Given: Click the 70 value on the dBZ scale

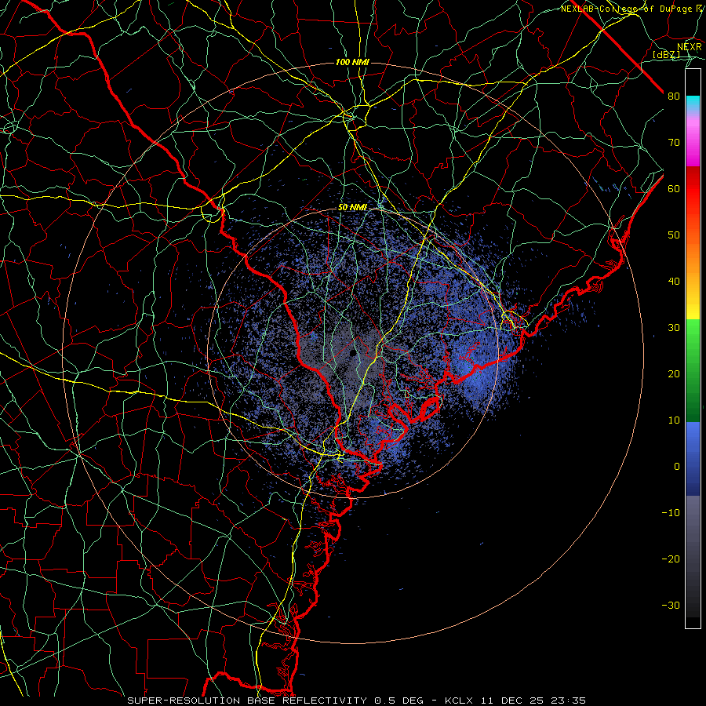Looking at the screenshot, I should pyautogui.click(x=674, y=143).
